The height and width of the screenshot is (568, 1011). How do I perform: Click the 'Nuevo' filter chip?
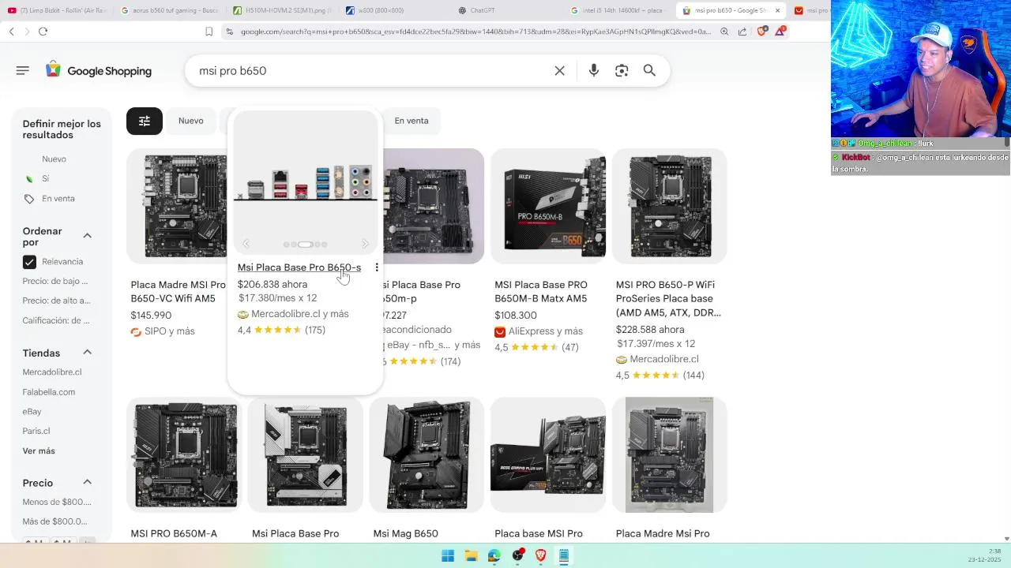pos(191,121)
